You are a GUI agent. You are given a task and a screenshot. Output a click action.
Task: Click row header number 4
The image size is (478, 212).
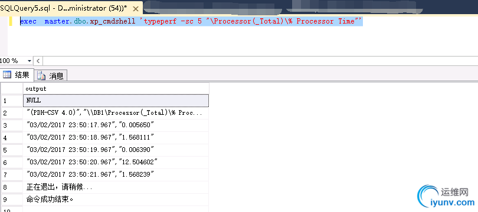[x=12, y=138]
